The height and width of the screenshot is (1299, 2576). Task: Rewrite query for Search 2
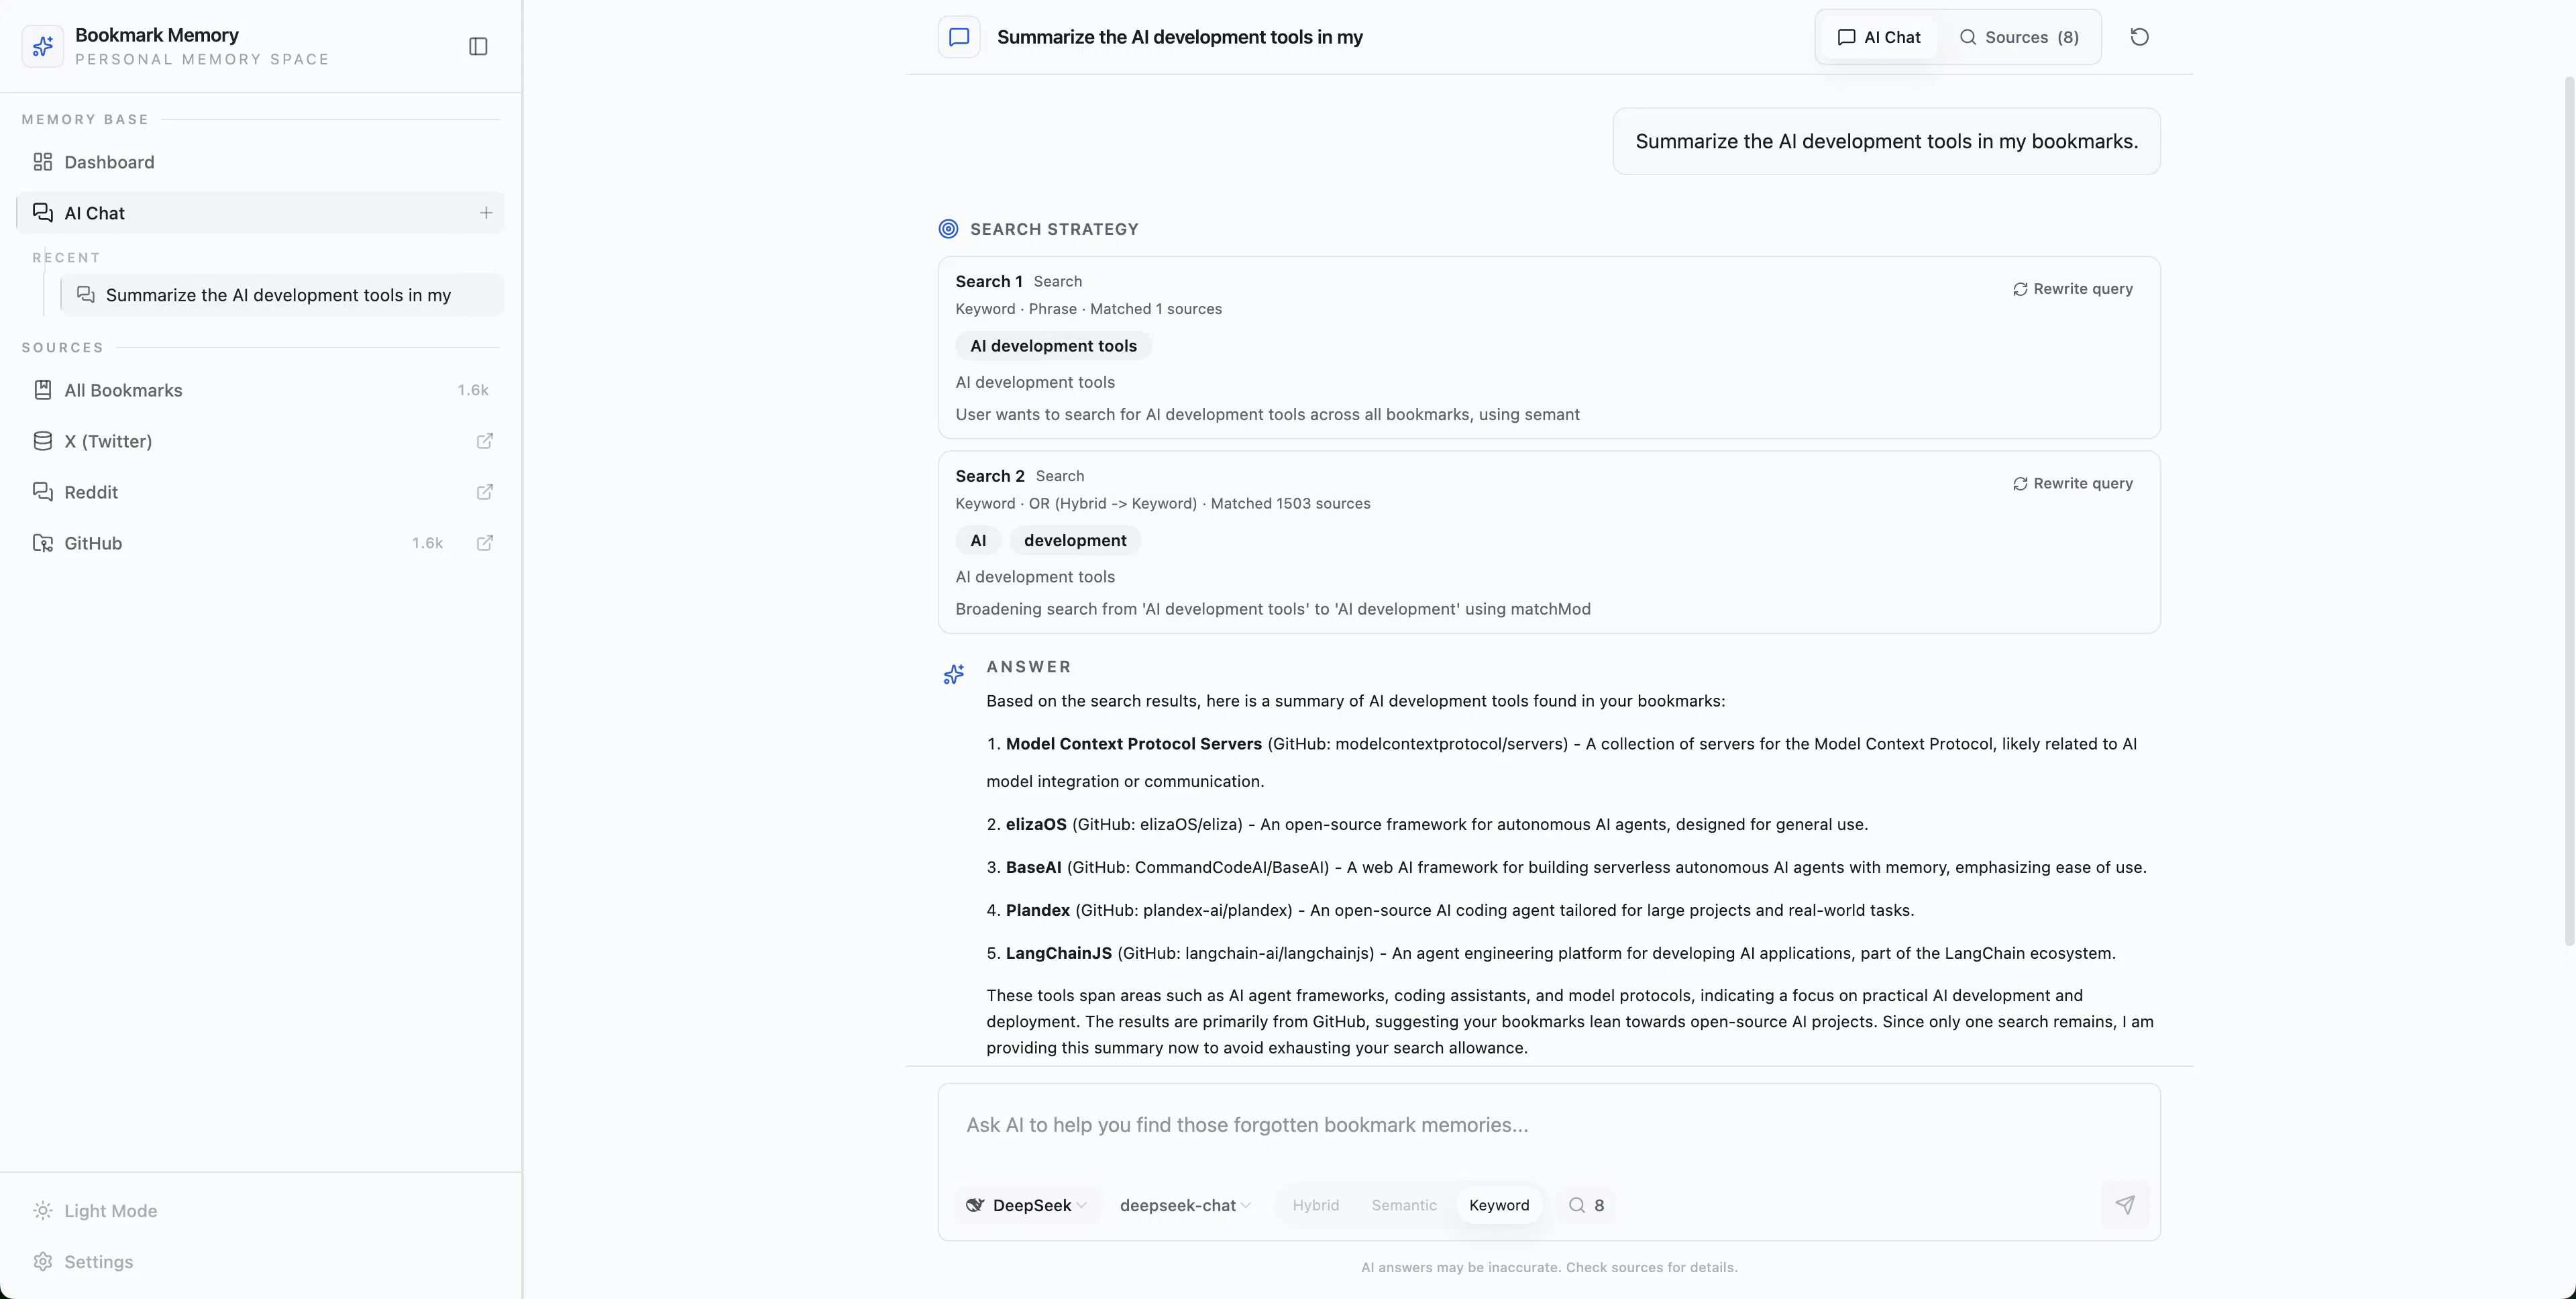pos(2072,483)
